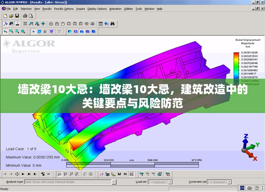Expand the Analysis type dropdown arrow
265x192 pixels.
(114, 182)
